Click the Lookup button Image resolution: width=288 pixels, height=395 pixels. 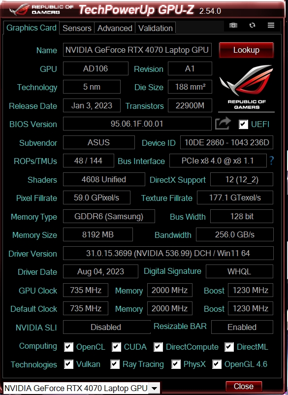click(x=246, y=50)
